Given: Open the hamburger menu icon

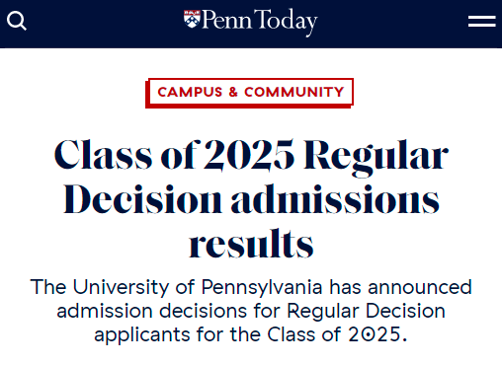Looking at the screenshot, I should (x=482, y=22).
